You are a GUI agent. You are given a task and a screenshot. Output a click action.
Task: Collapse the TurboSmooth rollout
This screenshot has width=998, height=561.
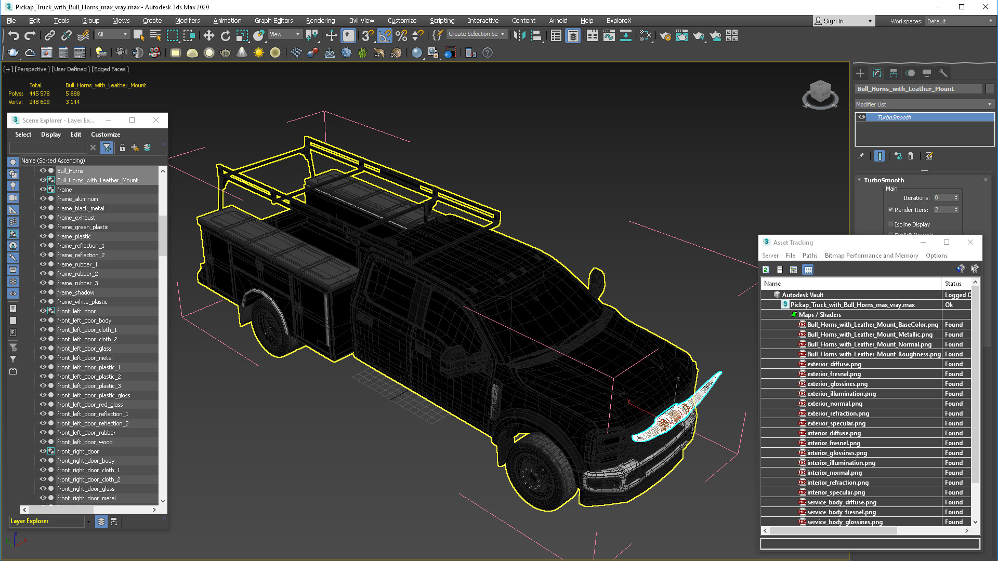(x=859, y=180)
